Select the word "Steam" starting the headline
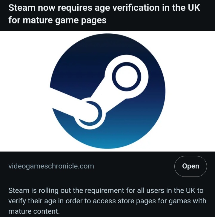 click(22, 8)
